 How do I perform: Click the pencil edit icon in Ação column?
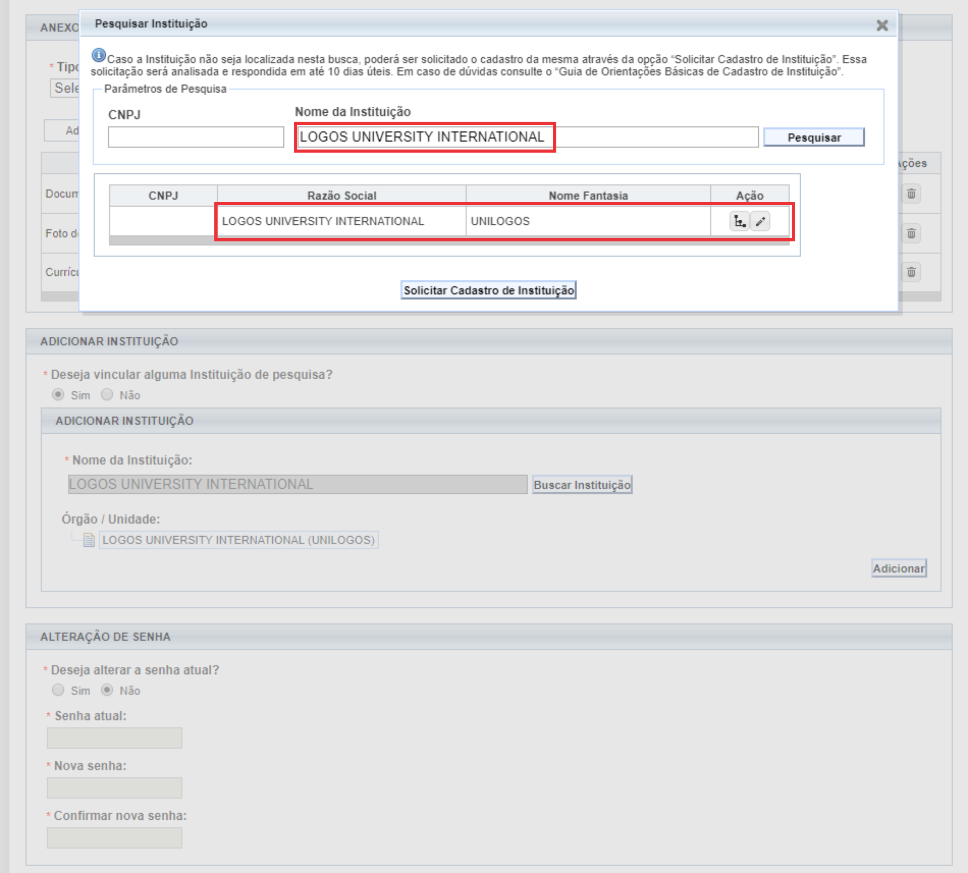click(760, 221)
